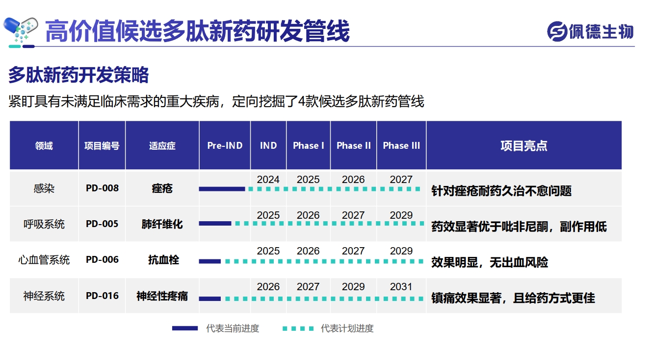Click highlight text 镇痛效果显著，且给药方式更佳
Screen dimensions: 653x345
click(513, 298)
